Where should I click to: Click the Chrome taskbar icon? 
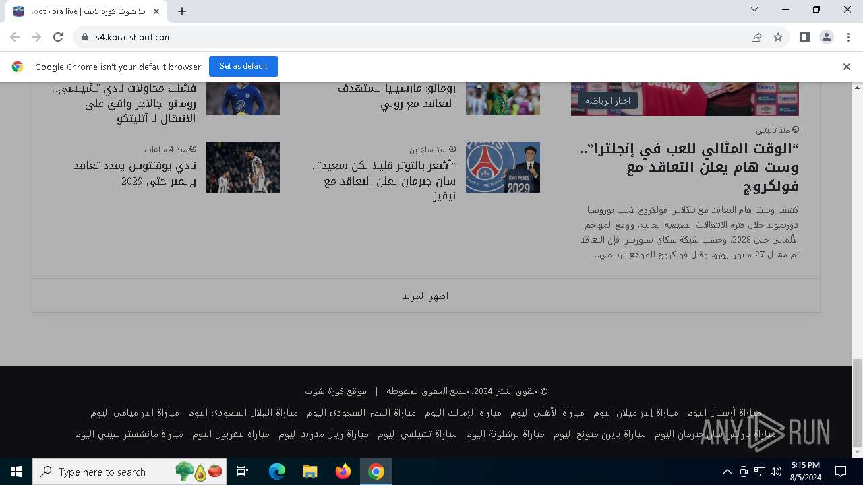coord(376,472)
